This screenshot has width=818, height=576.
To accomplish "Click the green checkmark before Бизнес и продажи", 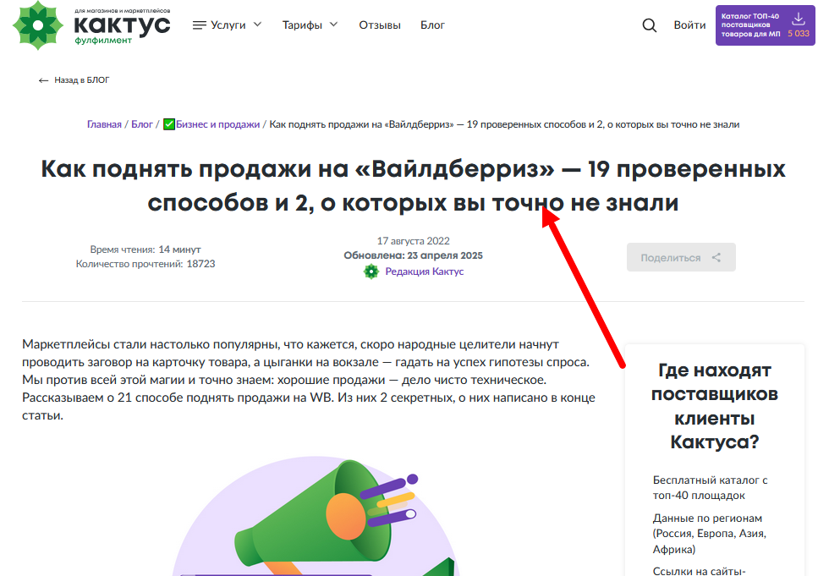I will pyautogui.click(x=168, y=124).
